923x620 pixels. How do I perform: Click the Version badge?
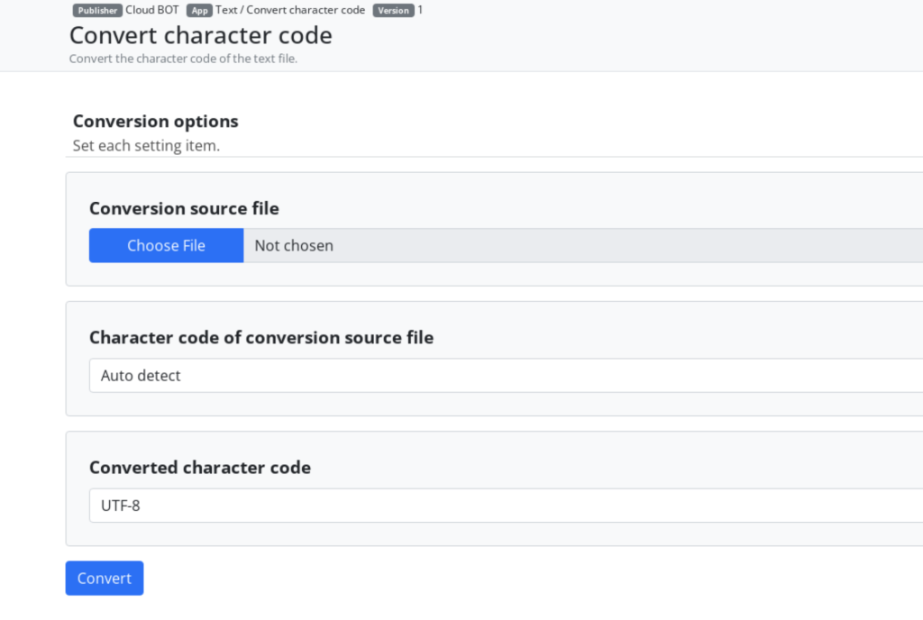[393, 11]
